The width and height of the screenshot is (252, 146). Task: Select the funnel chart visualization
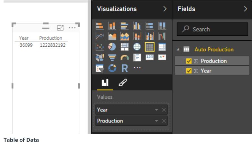coord(112,58)
